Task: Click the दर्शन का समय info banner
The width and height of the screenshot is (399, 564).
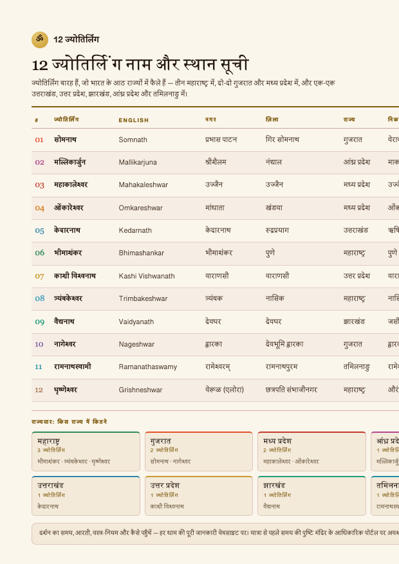Action: [215, 534]
